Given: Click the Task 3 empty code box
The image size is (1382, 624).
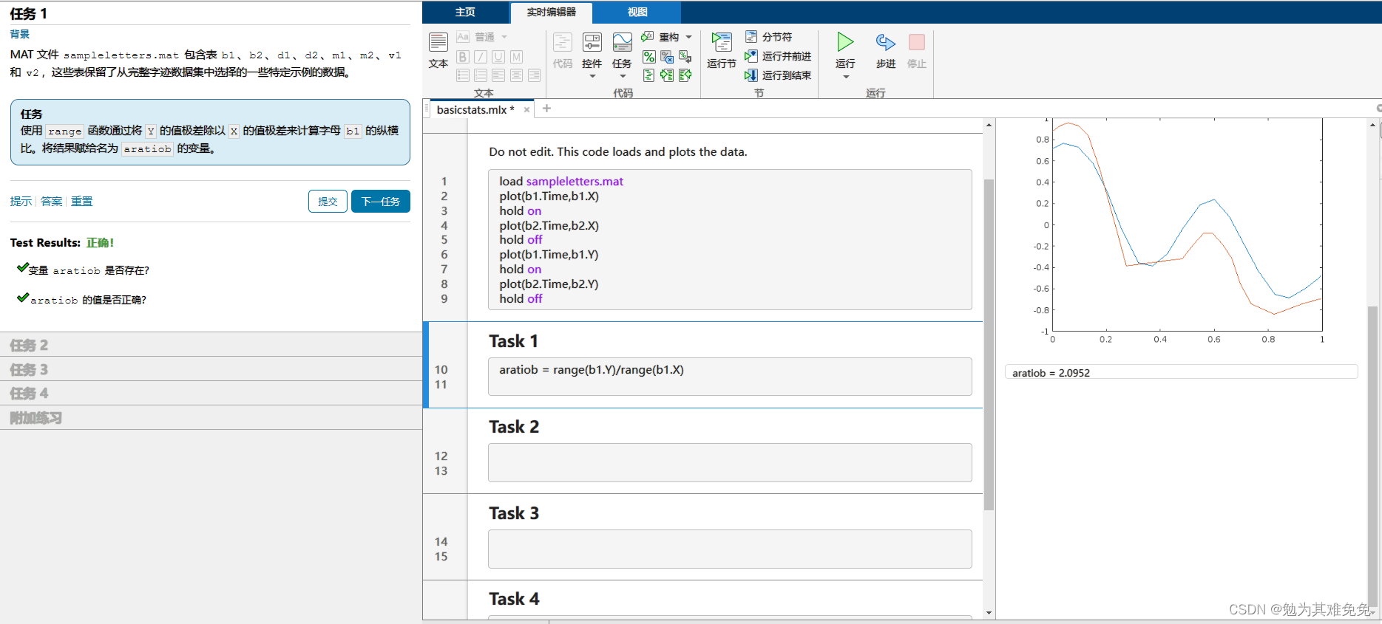Looking at the screenshot, I should click(x=730, y=549).
